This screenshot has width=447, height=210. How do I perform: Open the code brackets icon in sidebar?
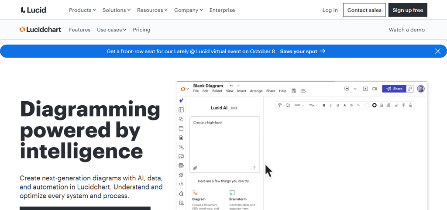pyautogui.click(x=181, y=184)
